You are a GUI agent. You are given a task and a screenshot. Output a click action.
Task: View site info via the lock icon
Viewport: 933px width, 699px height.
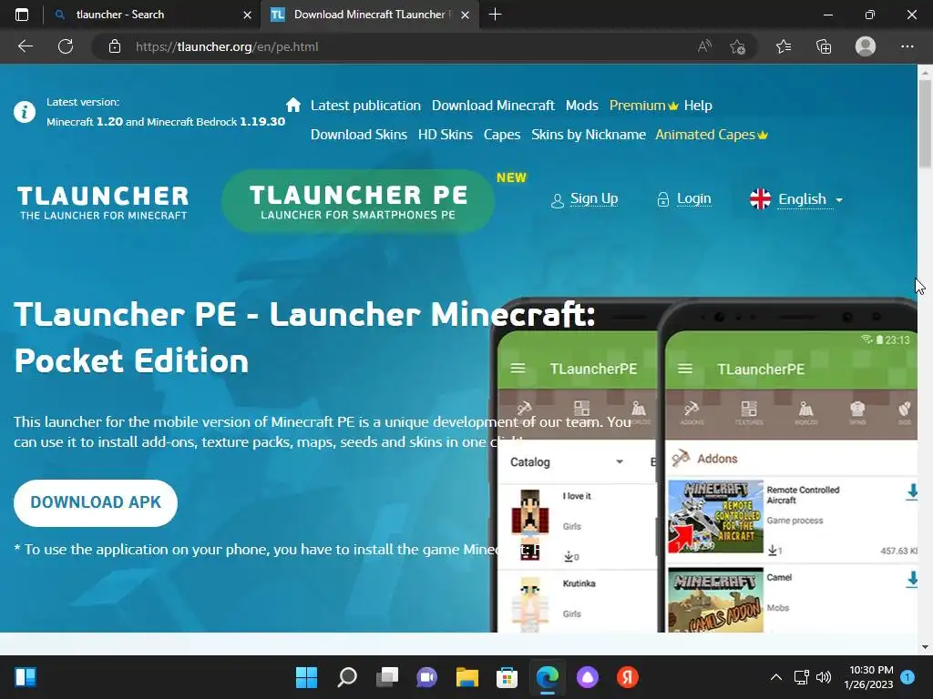point(115,46)
